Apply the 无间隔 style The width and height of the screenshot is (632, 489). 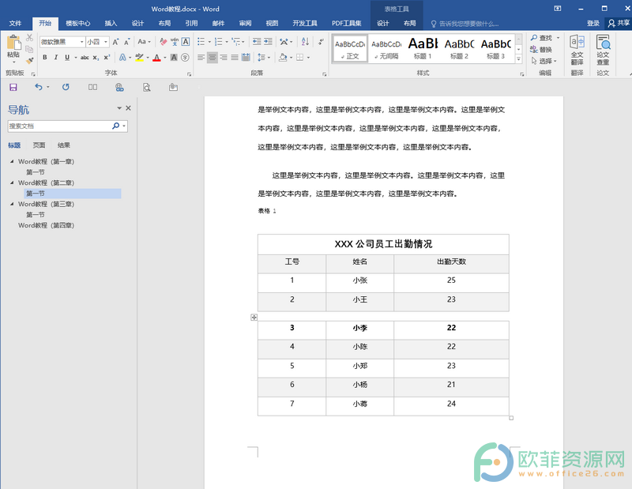click(x=386, y=49)
